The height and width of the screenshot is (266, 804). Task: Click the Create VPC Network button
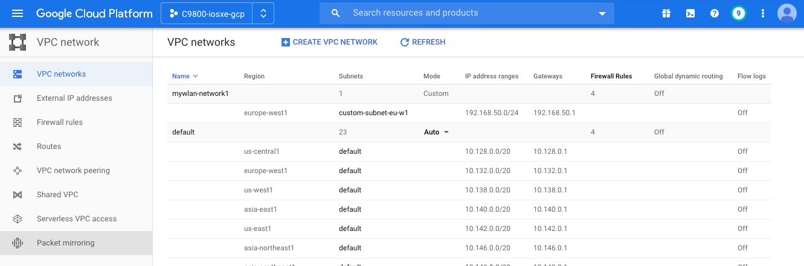click(329, 42)
